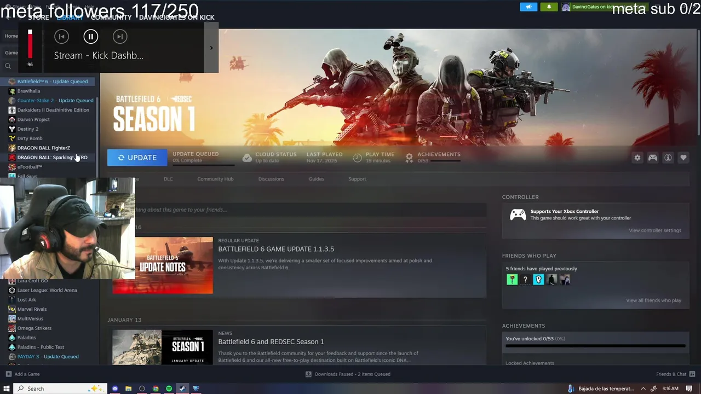This screenshot has height=394, width=701.
Task: Open Season 1 January Update thumbnail
Action: click(163, 347)
